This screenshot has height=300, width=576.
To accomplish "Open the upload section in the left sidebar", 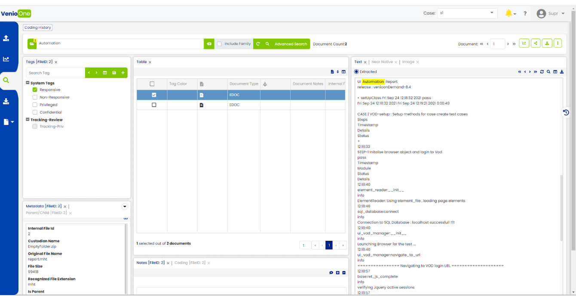I will (6, 38).
